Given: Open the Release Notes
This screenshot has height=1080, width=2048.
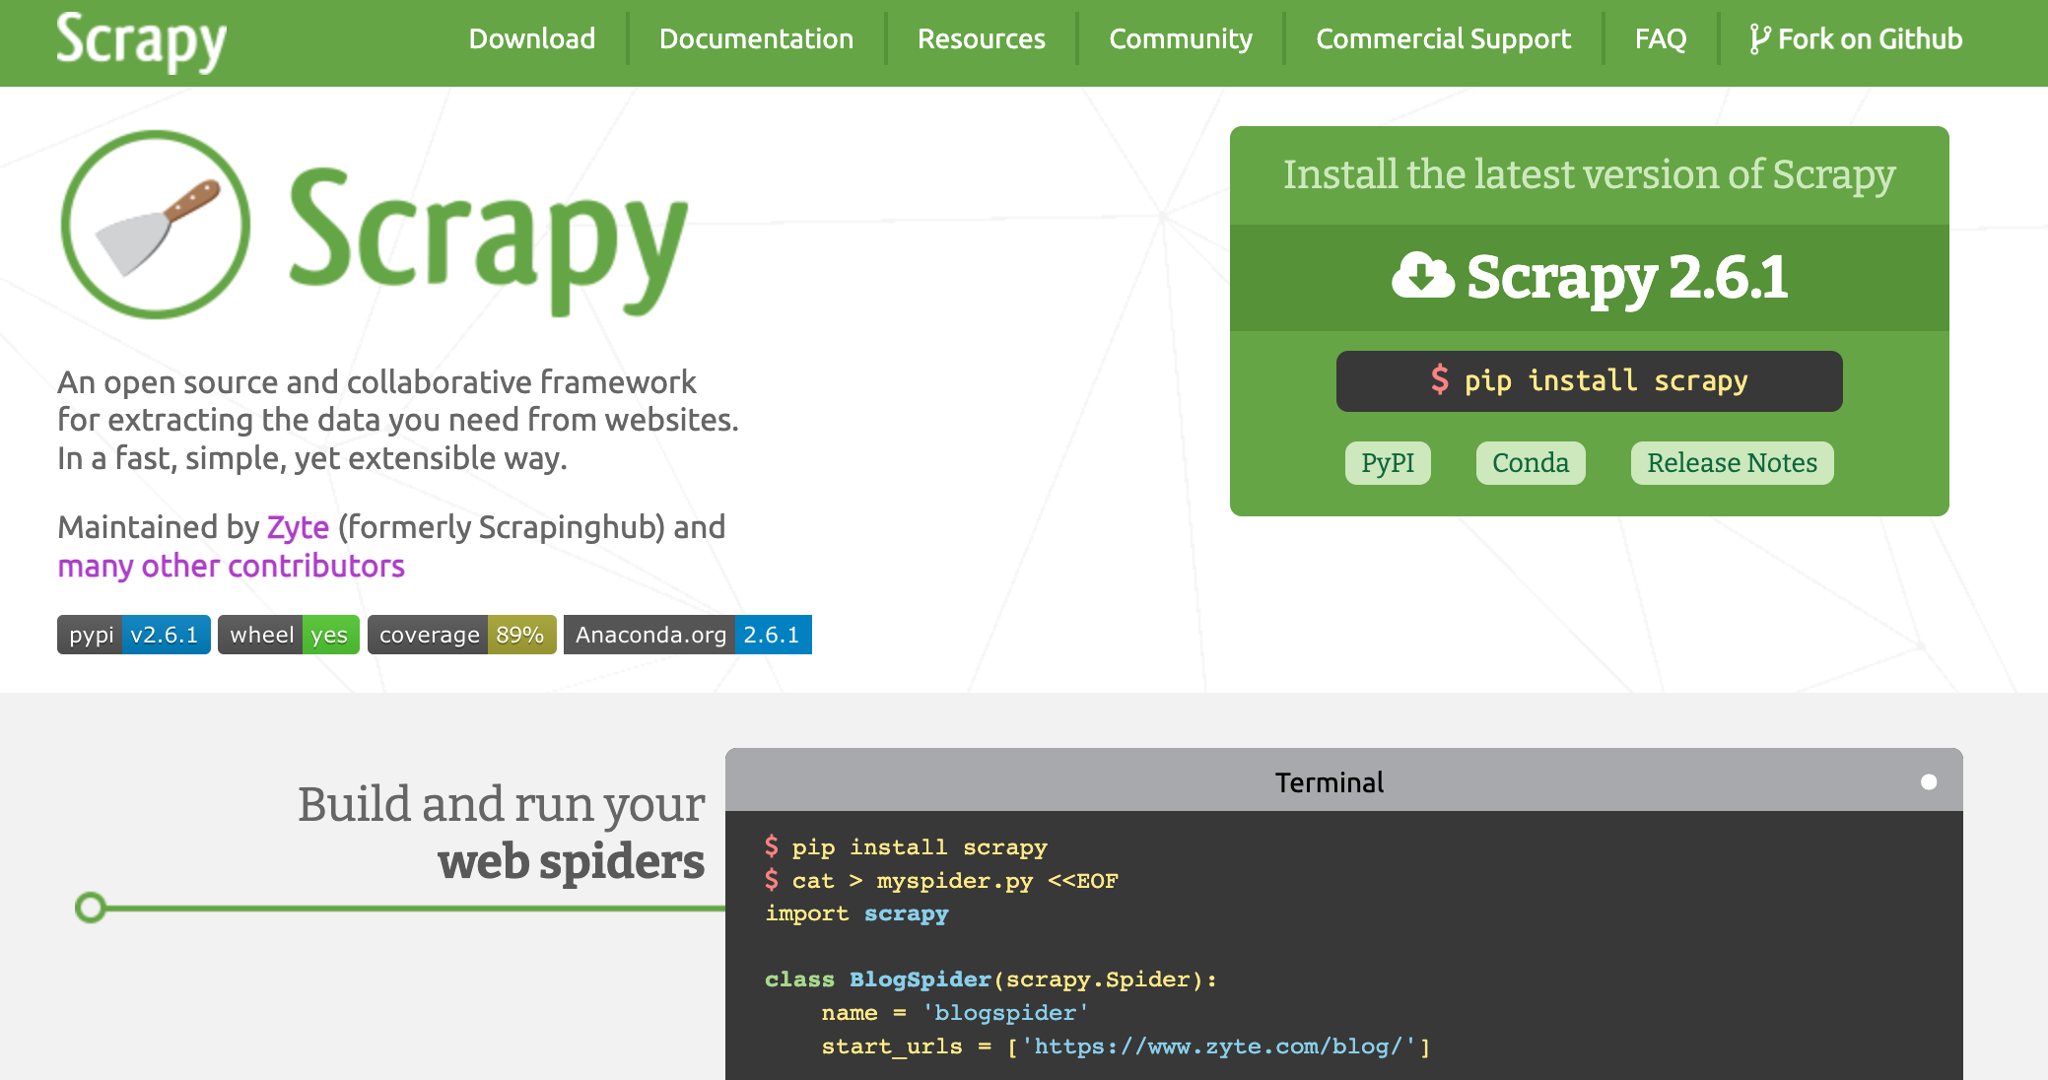Looking at the screenshot, I should 1732,462.
